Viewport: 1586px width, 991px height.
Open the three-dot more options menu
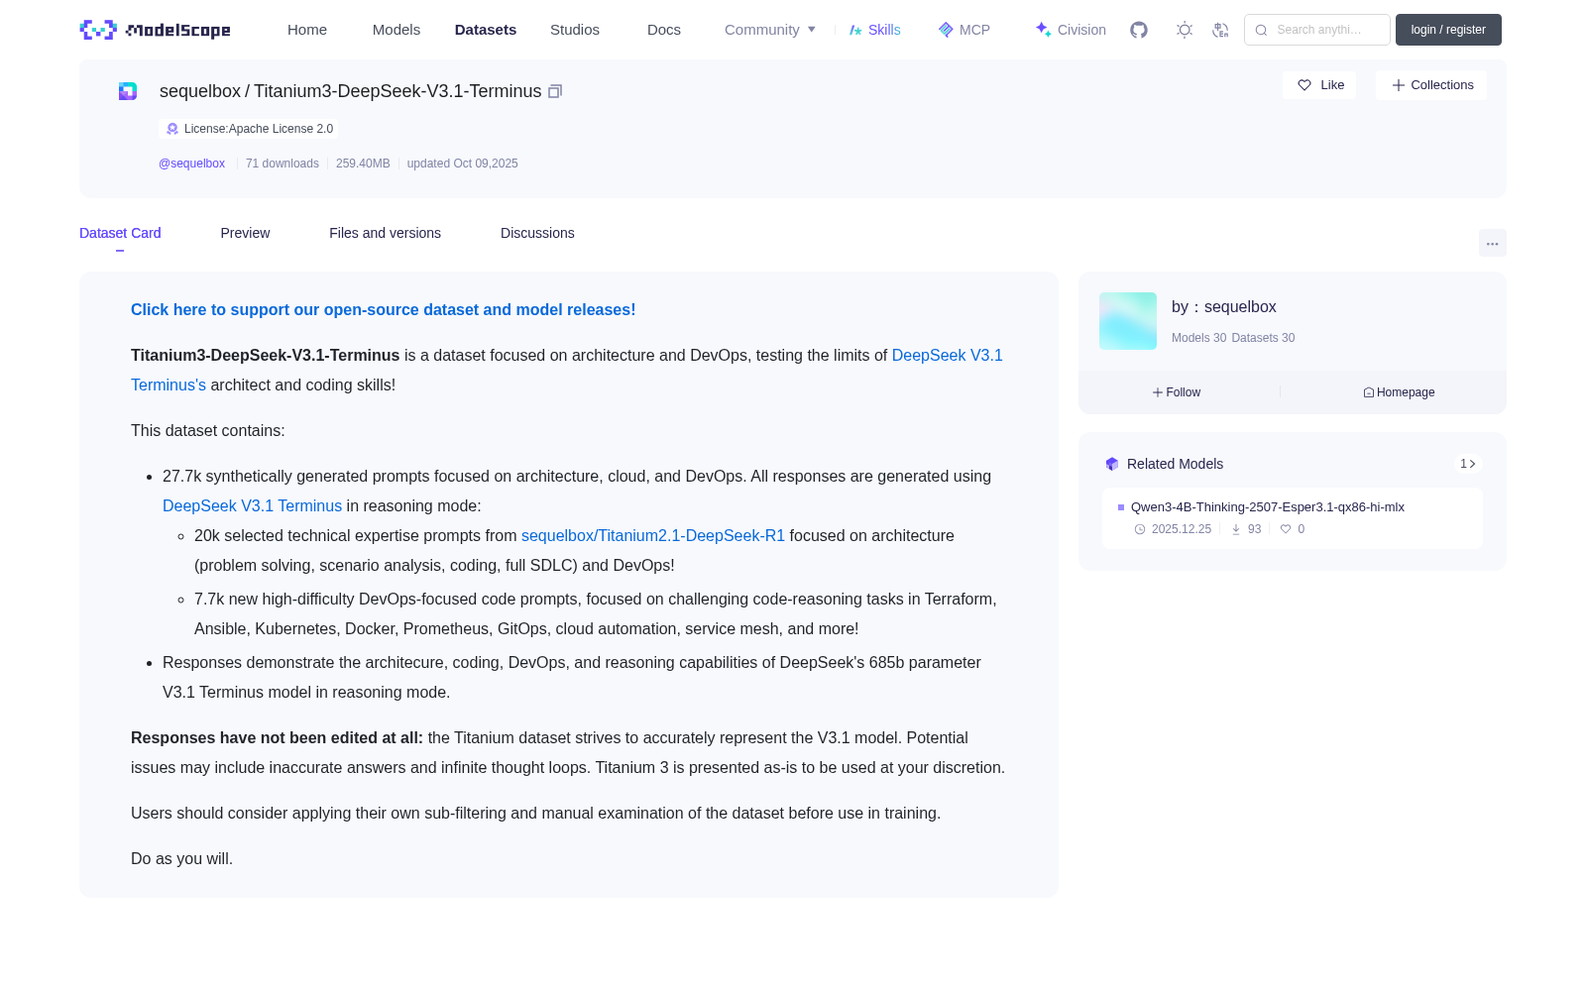coord(1492,244)
